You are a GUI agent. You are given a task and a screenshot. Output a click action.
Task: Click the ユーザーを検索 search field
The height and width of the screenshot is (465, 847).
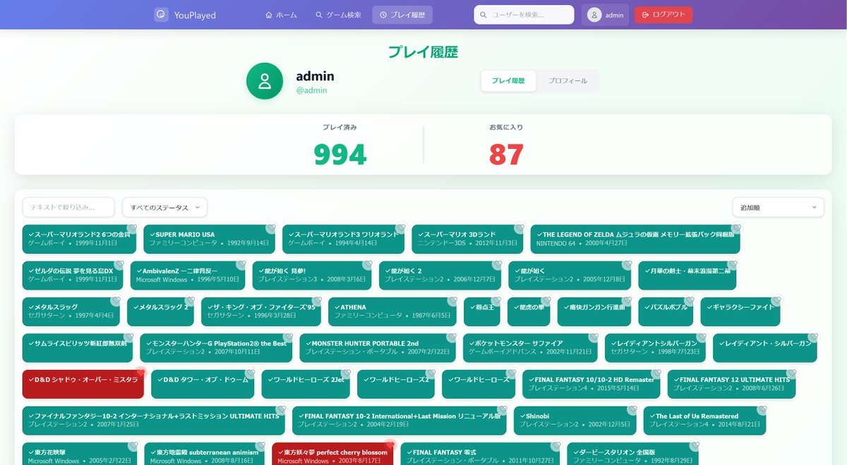[524, 15]
